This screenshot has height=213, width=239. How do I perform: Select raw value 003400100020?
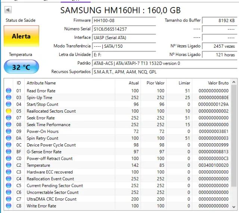pyautogui.click(x=214, y=165)
